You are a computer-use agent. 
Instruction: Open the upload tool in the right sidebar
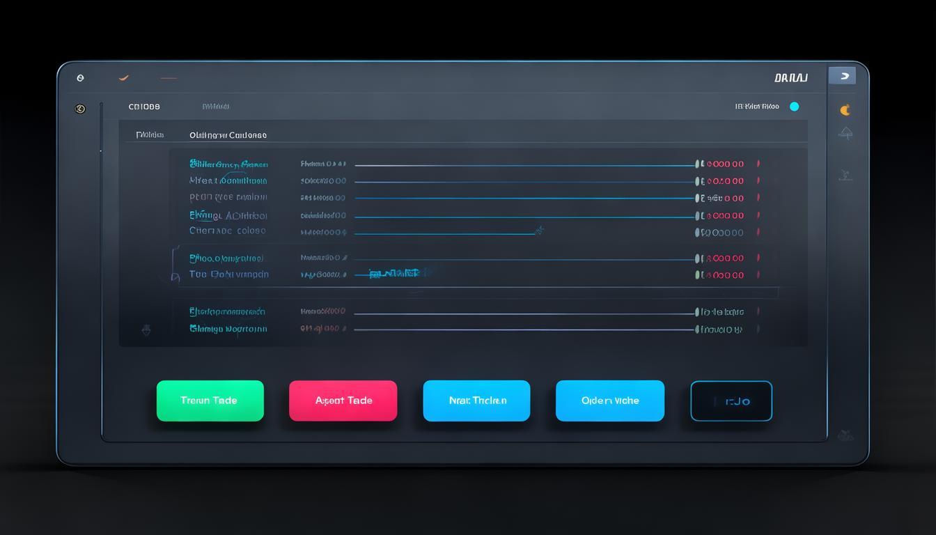pyautogui.click(x=845, y=133)
